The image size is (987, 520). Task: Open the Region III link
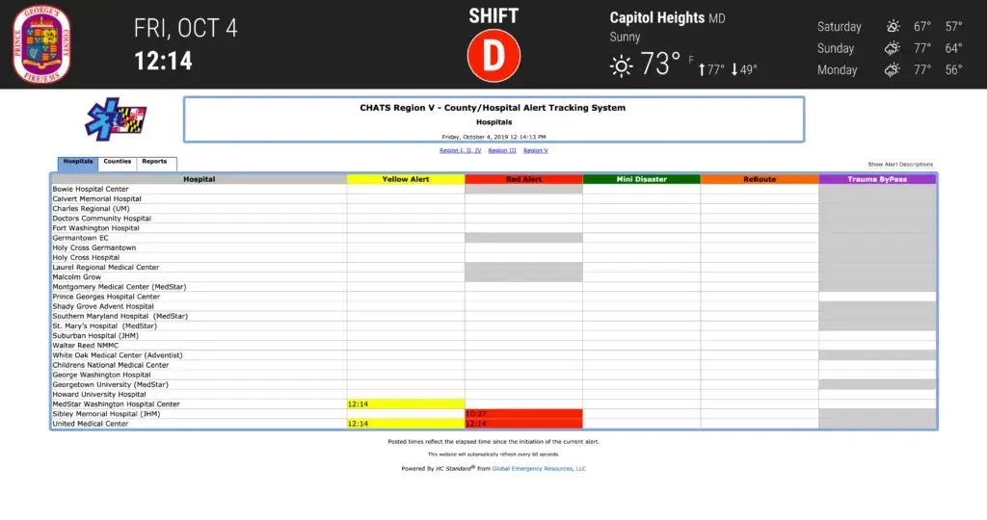tap(501, 151)
